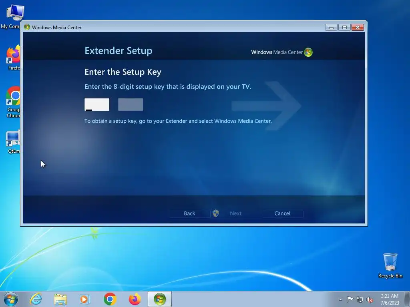Click the 'Extender Setup' title text
Screen dimensions: 410x307
(119, 51)
